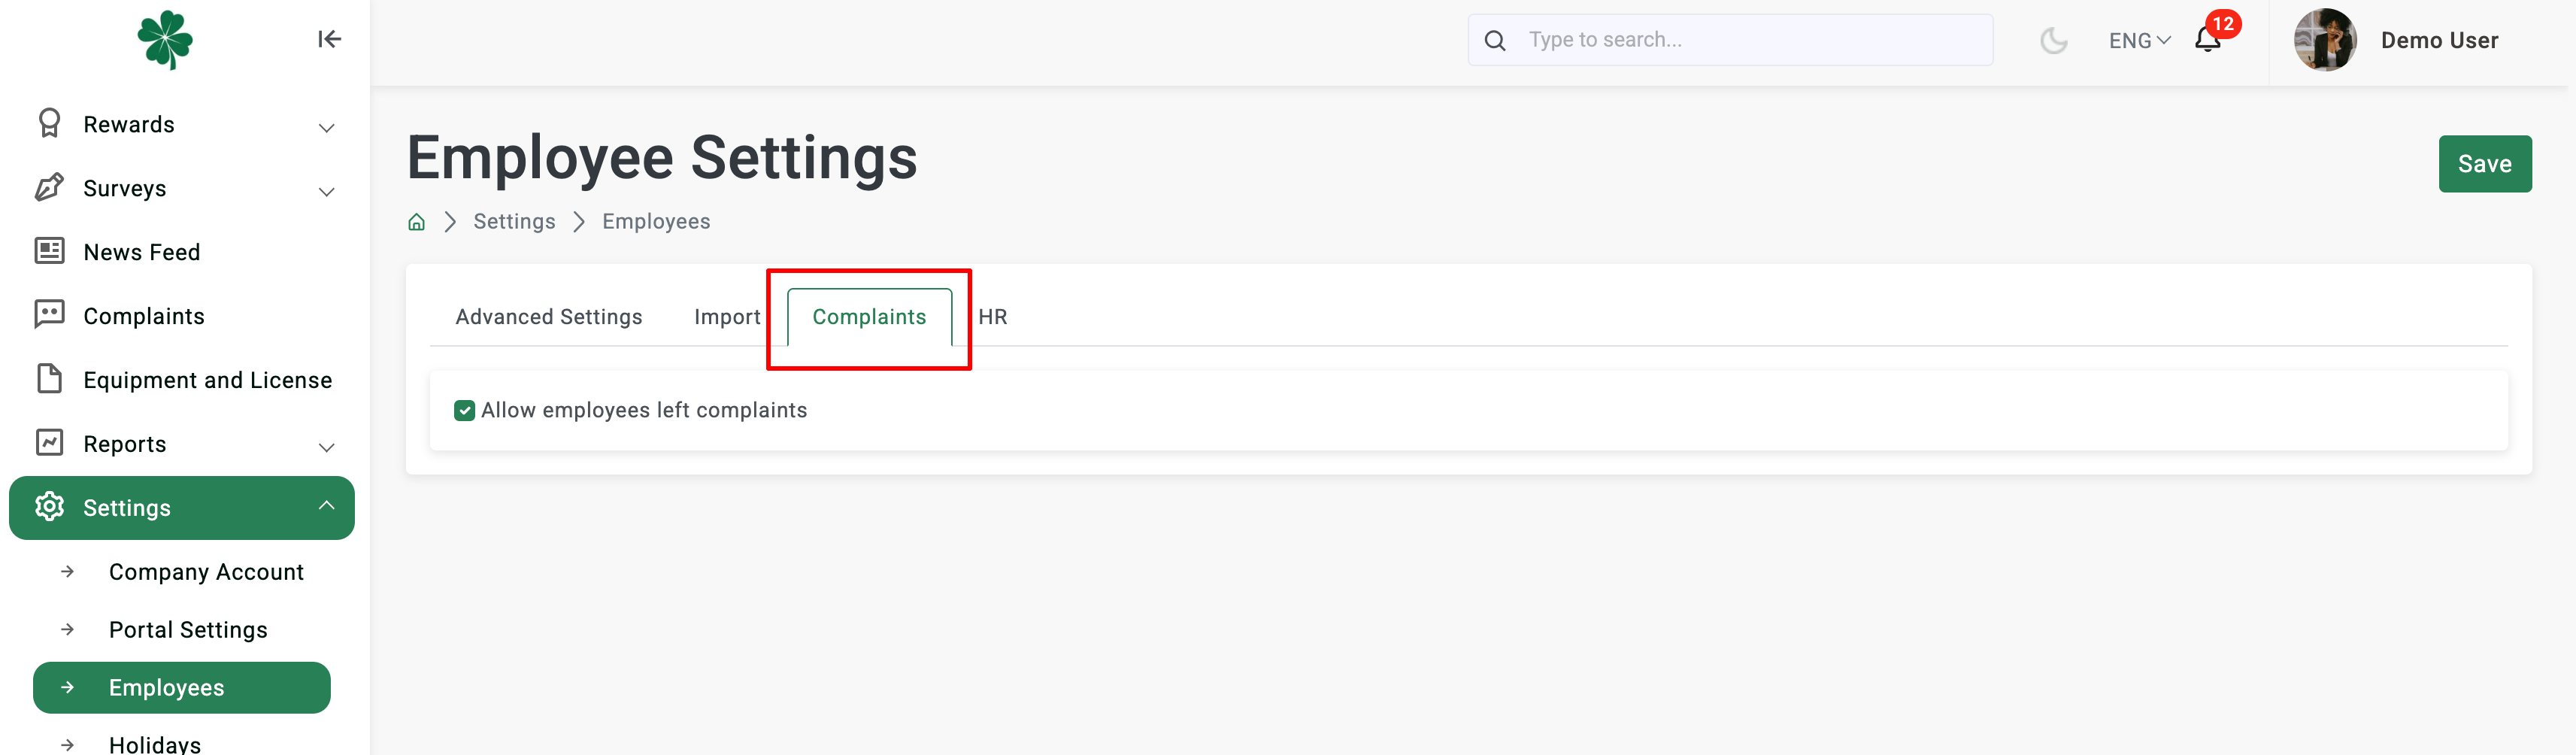Open Demo User profile avatar
Screen dimensions: 2576x755
pyautogui.click(x=2324, y=40)
